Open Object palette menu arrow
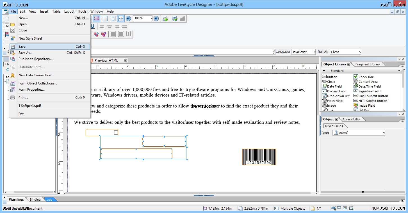Viewport: 408px width, 213px height. point(399,114)
